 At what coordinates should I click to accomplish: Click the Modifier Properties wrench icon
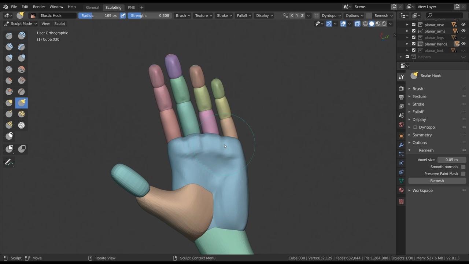[401, 145]
